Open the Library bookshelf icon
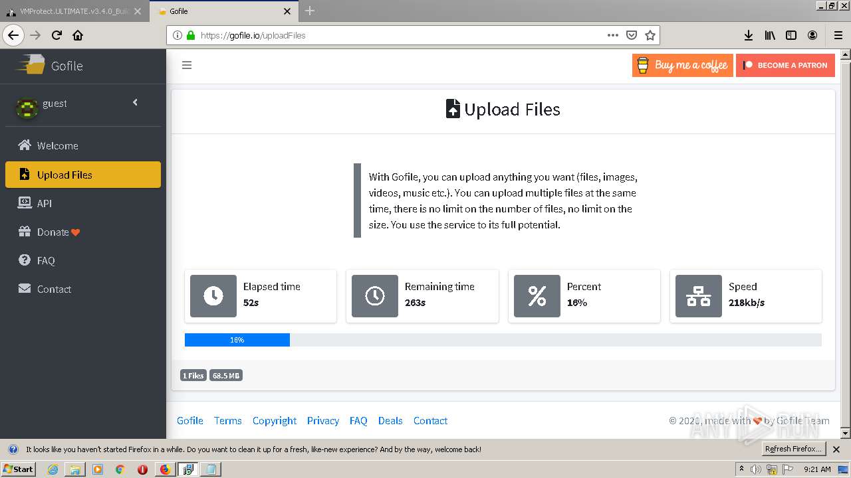This screenshot has height=478, width=851. (770, 35)
